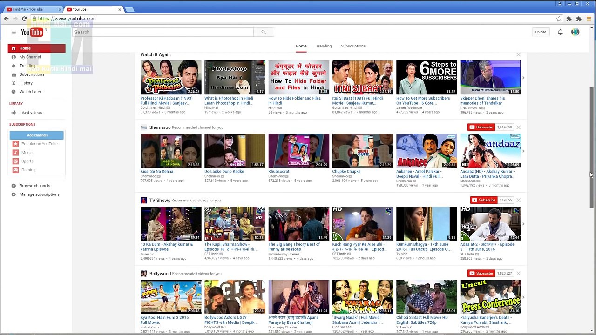Open the account avatar menu
The height and width of the screenshot is (335, 596).
(575, 32)
